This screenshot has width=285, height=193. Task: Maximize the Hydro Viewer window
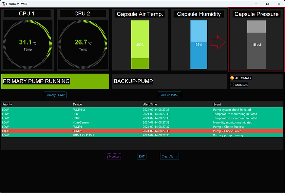[x=267, y=4]
